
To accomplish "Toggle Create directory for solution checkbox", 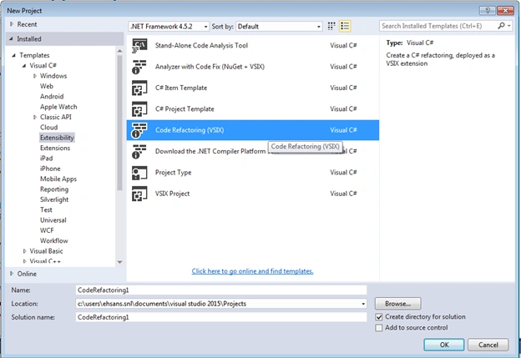I will coord(379,317).
